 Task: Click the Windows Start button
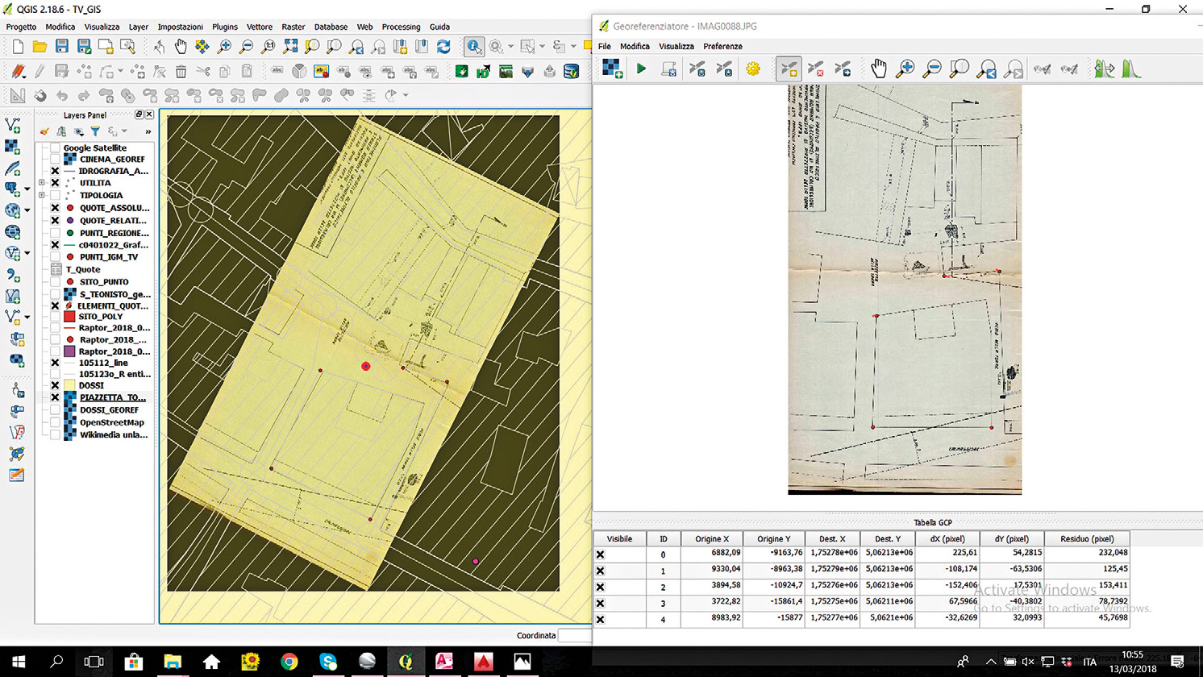click(x=18, y=662)
